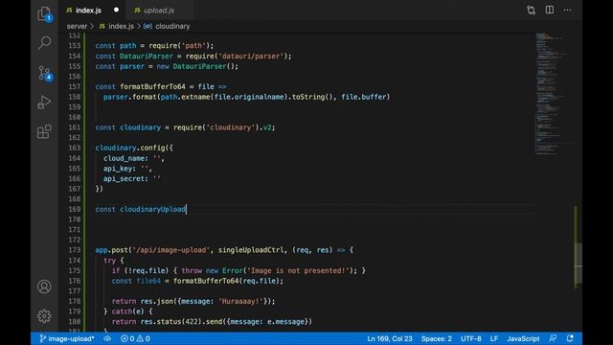Click 'Huraaaay!' message string

(x=240, y=301)
